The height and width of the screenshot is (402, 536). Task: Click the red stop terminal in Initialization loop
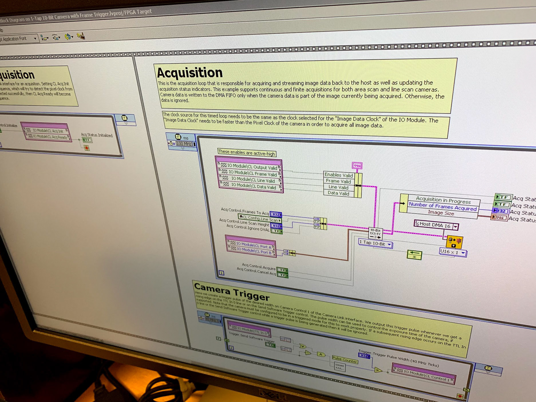tap(87, 148)
